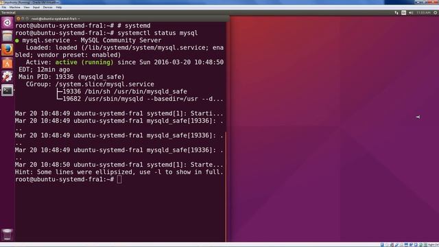
Task: Open the VirtualBox Input menu
Action: [x=36, y=8]
